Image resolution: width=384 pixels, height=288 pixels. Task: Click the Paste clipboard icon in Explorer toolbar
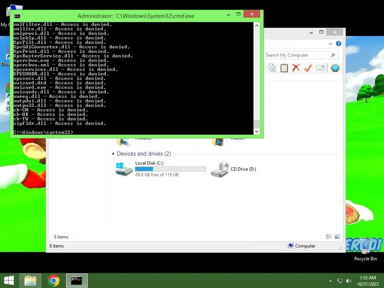pos(284,68)
